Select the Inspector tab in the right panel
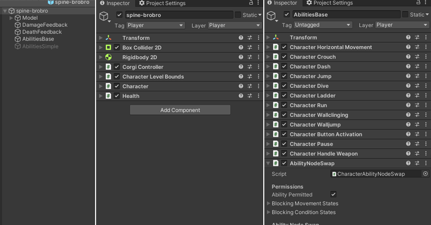Viewport: 431px width, 225px height. click(282, 3)
